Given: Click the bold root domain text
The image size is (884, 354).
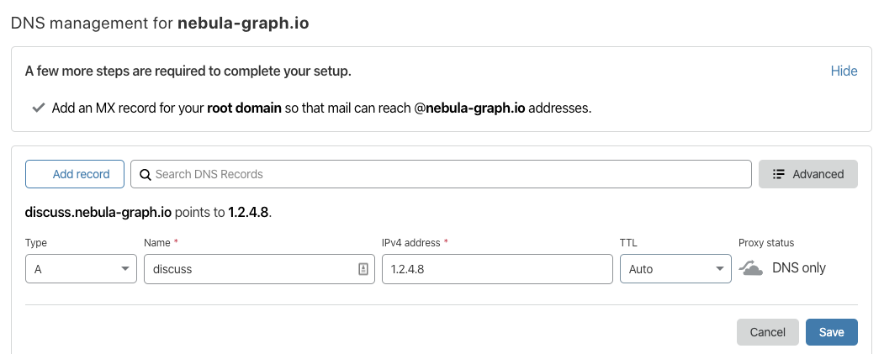Looking at the screenshot, I should point(244,108).
